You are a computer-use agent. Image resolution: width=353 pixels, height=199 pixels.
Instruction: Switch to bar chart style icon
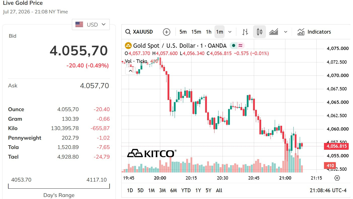pyautogui.click(x=245, y=32)
